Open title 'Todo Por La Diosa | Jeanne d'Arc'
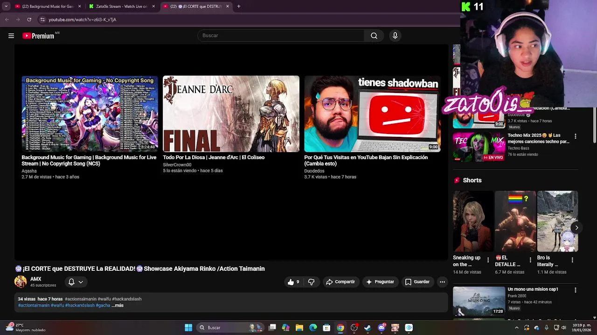Screen dimensions: 597x335 click(214, 157)
